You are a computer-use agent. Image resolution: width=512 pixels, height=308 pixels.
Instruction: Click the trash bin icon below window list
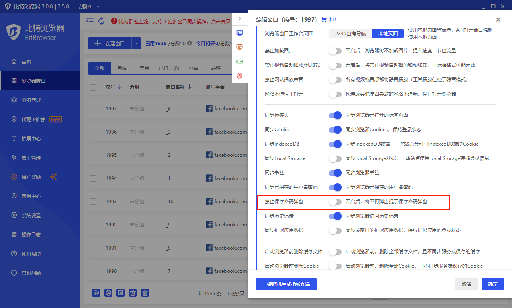146,293
